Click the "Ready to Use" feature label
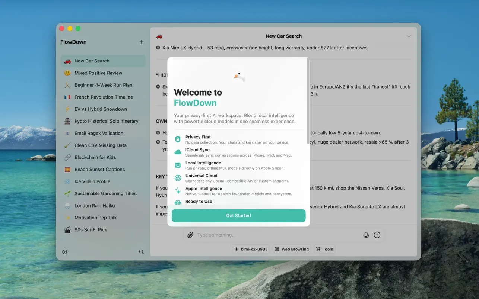 pyautogui.click(x=199, y=202)
